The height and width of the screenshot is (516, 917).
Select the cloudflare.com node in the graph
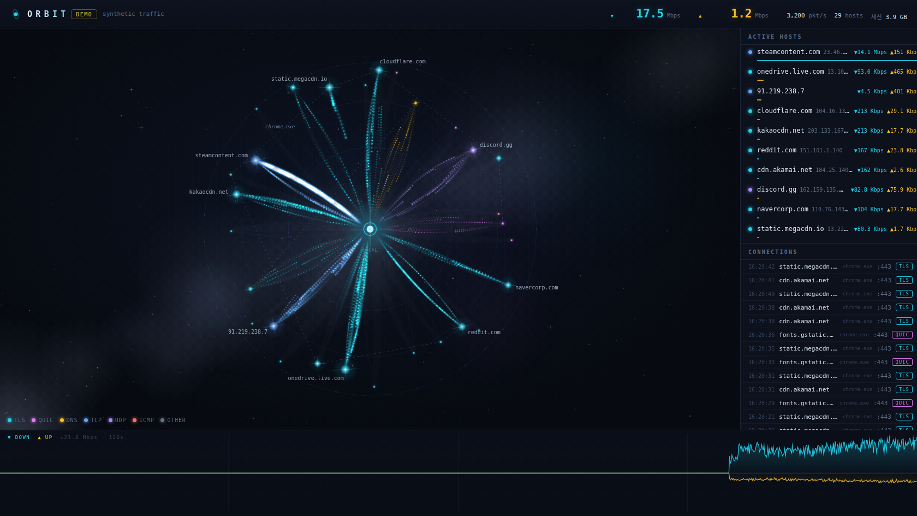[x=379, y=70]
